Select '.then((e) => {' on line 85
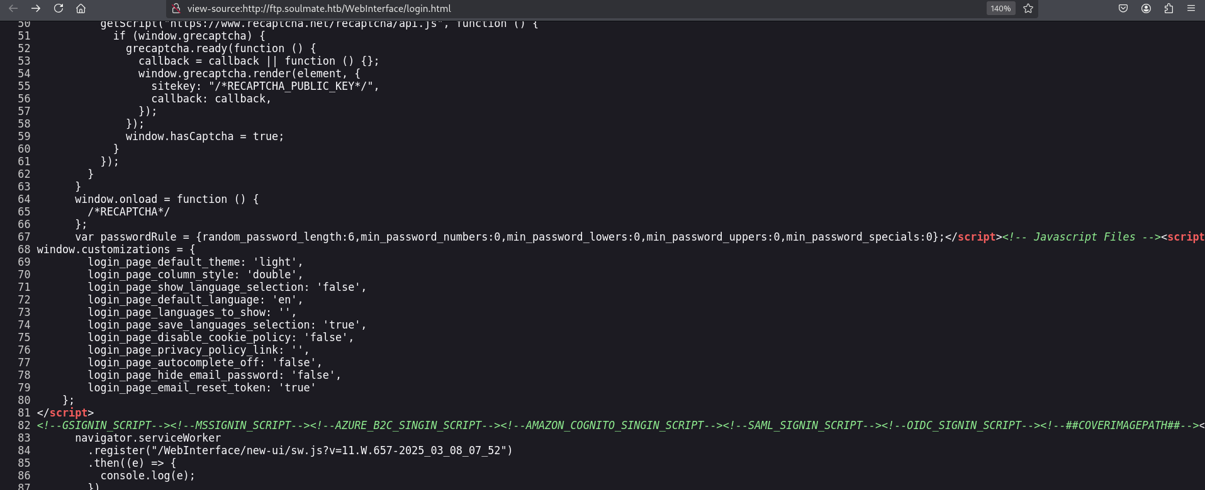The width and height of the screenshot is (1205, 490). 132,463
